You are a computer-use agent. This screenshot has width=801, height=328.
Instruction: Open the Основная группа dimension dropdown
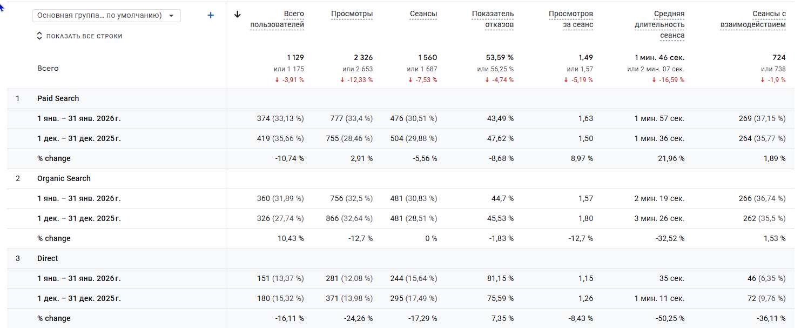(106, 16)
